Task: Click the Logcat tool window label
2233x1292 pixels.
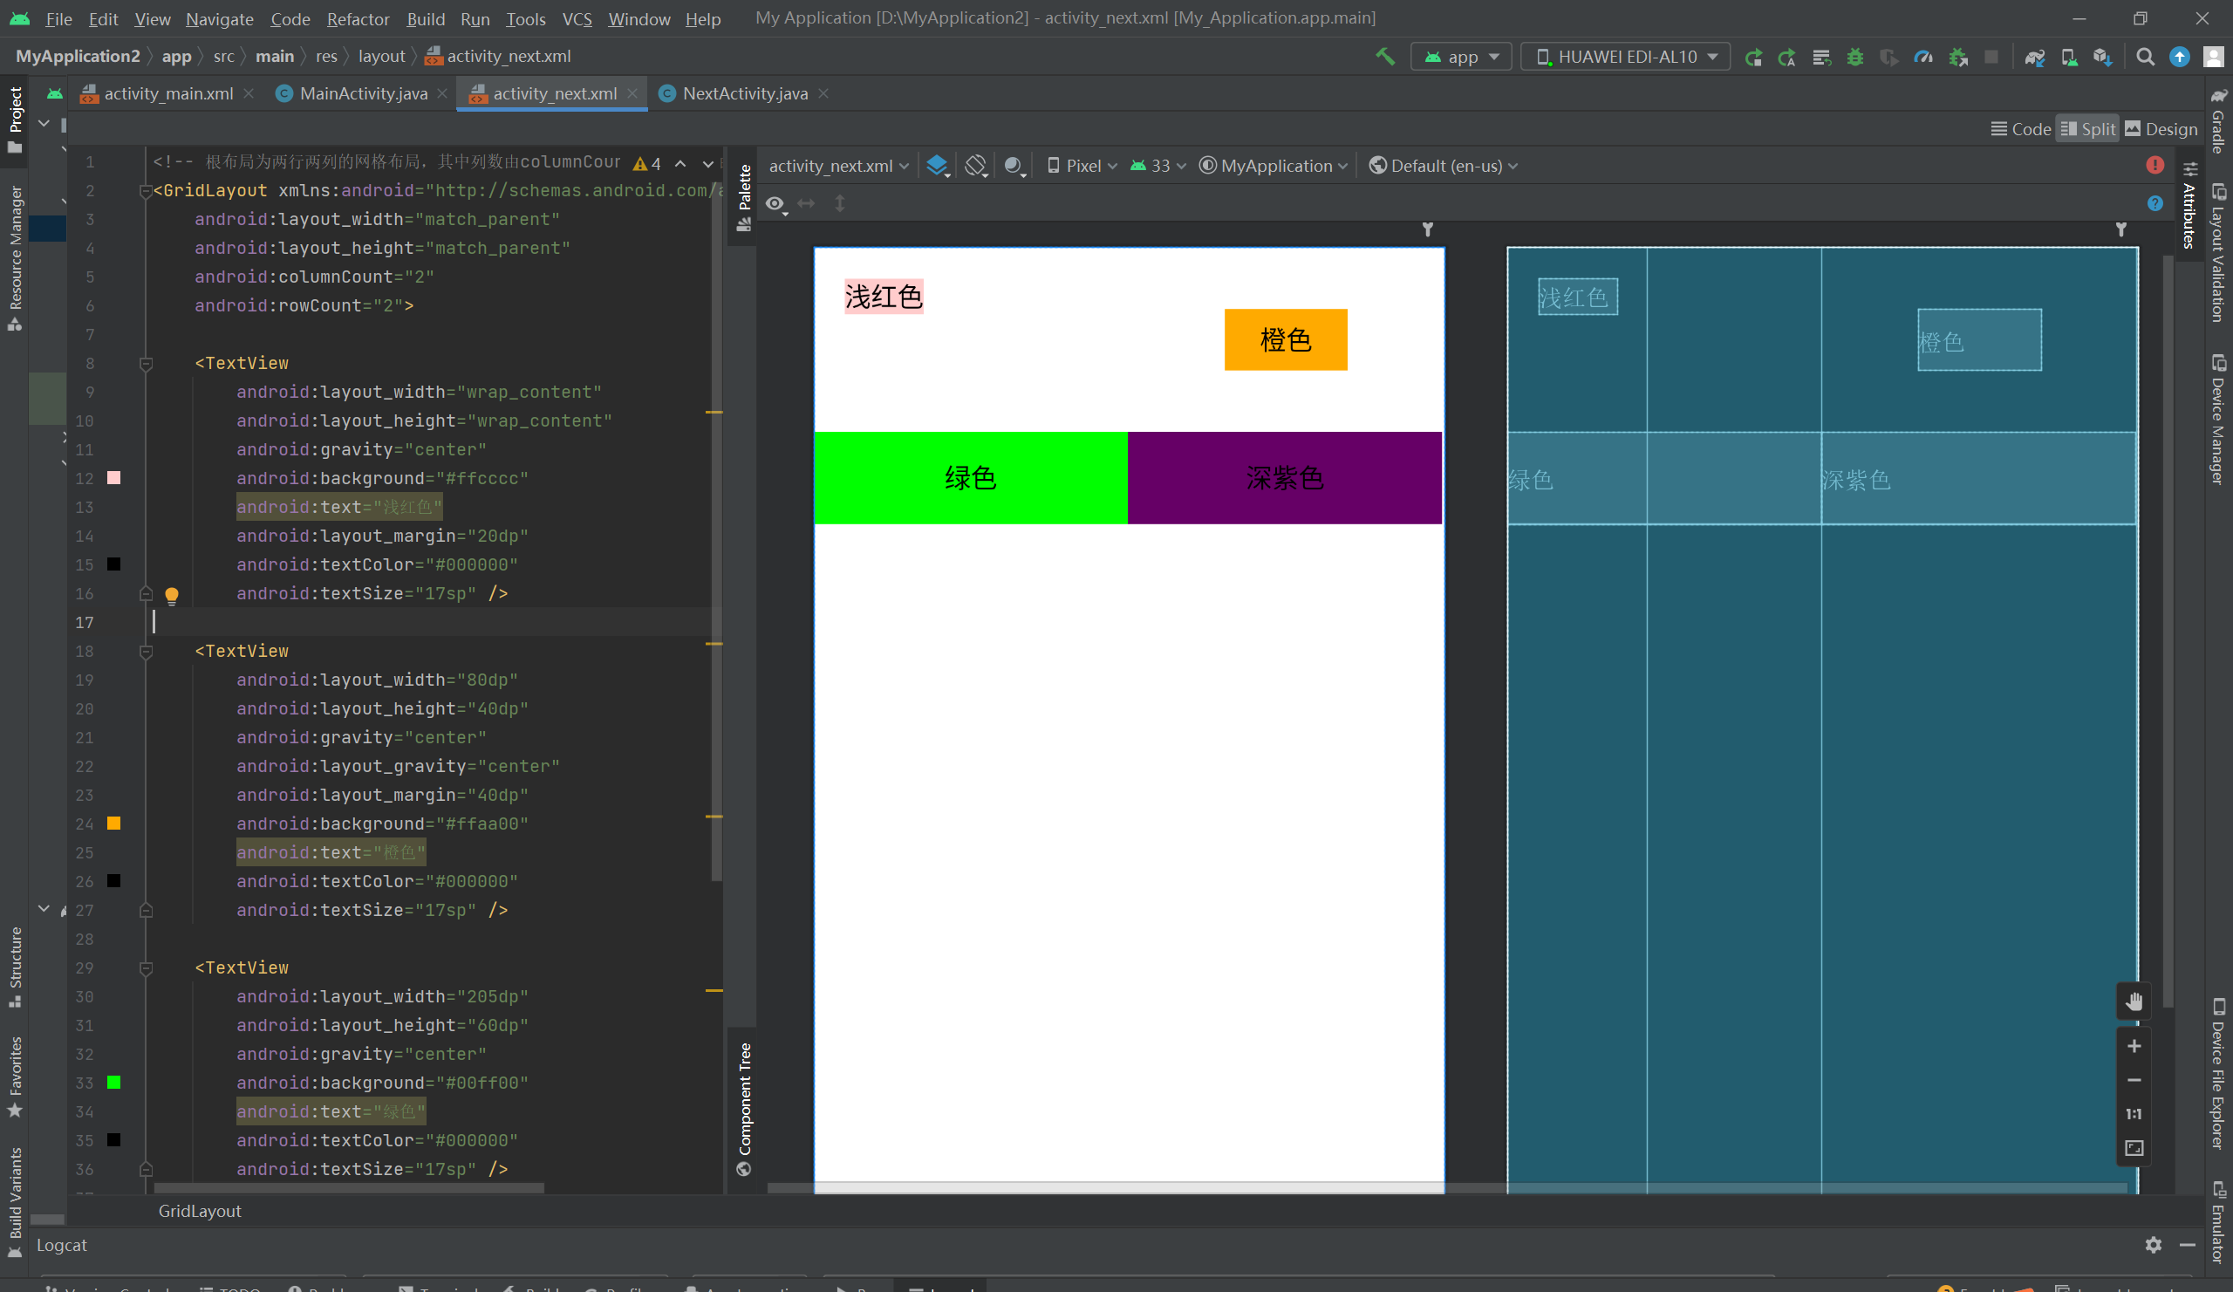Action: click(x=61, y=1245)
